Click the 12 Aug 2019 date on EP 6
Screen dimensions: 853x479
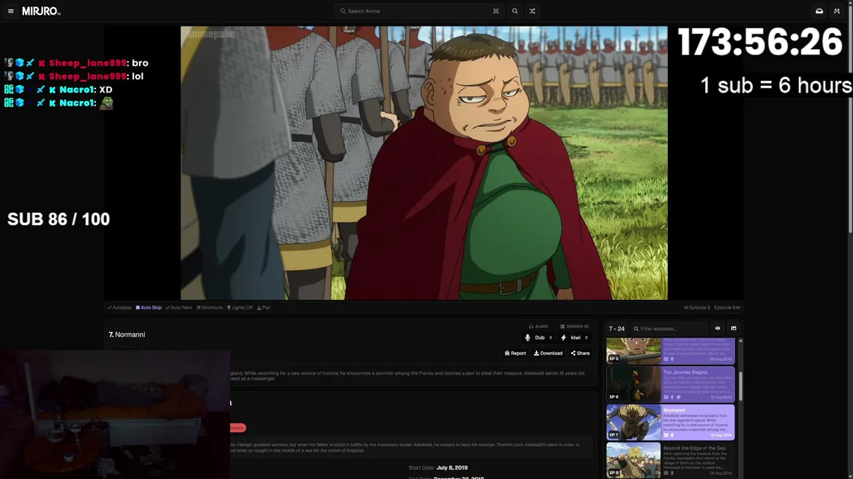coord(720,397)
